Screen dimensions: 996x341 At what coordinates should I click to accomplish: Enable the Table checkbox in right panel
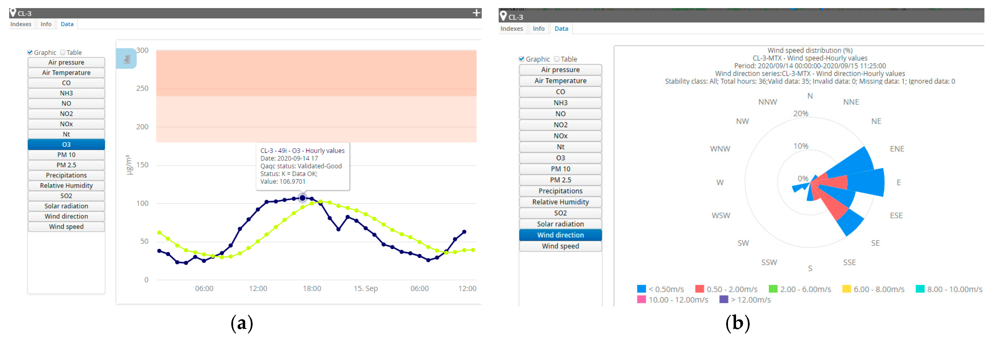pos(557,59)
